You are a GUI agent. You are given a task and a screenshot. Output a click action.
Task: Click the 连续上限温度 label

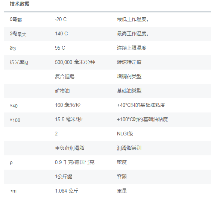(132, 48)
